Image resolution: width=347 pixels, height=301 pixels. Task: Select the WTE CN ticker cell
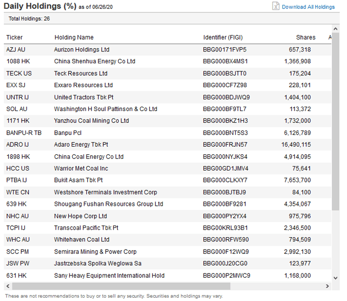point(17,192)
